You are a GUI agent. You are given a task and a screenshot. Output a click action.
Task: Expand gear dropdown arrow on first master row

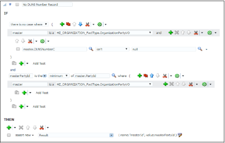click(215, 33)
